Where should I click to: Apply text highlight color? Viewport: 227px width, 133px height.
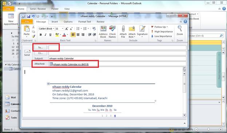[x=57, y=35]
